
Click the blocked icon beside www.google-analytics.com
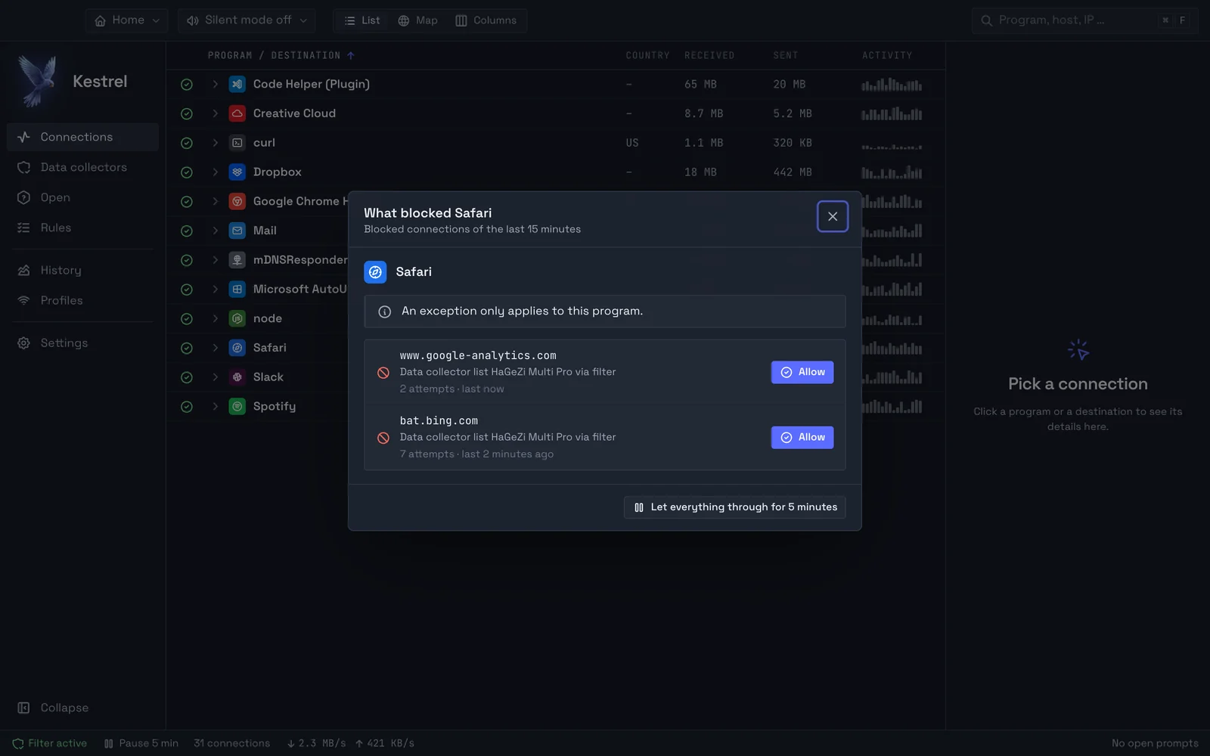pos(383,373)
